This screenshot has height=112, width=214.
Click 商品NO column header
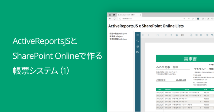(x=168, y=89)
